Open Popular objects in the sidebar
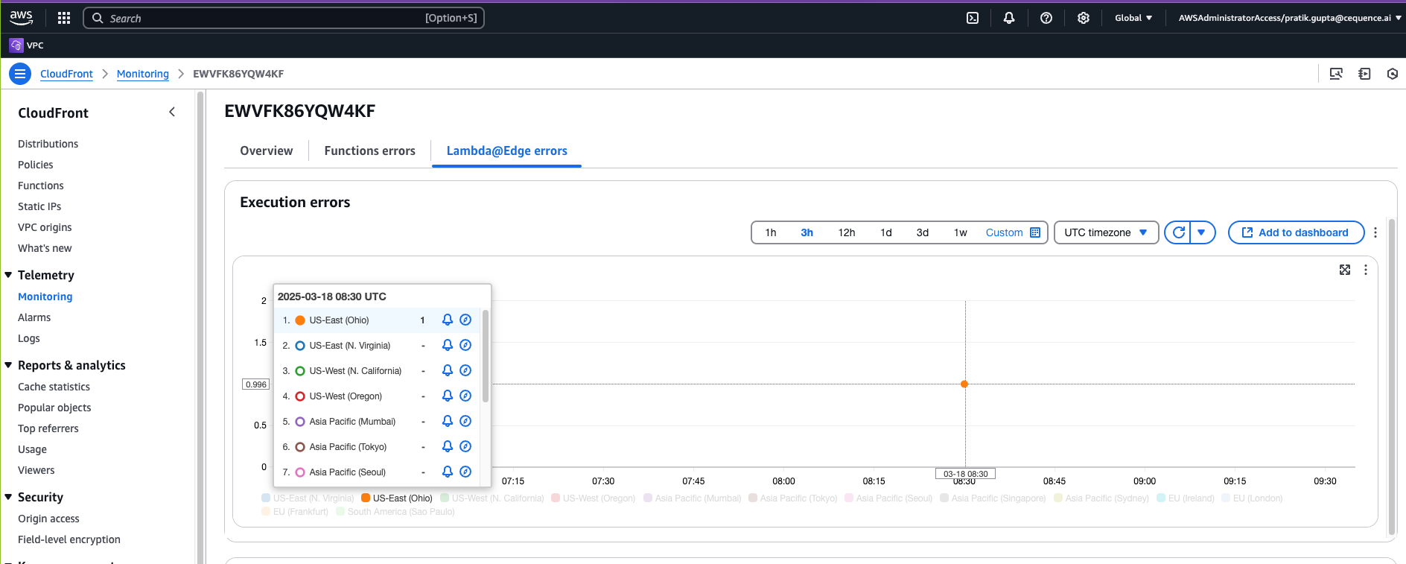Screen dimensions: 1406x564 click(54, 408)
